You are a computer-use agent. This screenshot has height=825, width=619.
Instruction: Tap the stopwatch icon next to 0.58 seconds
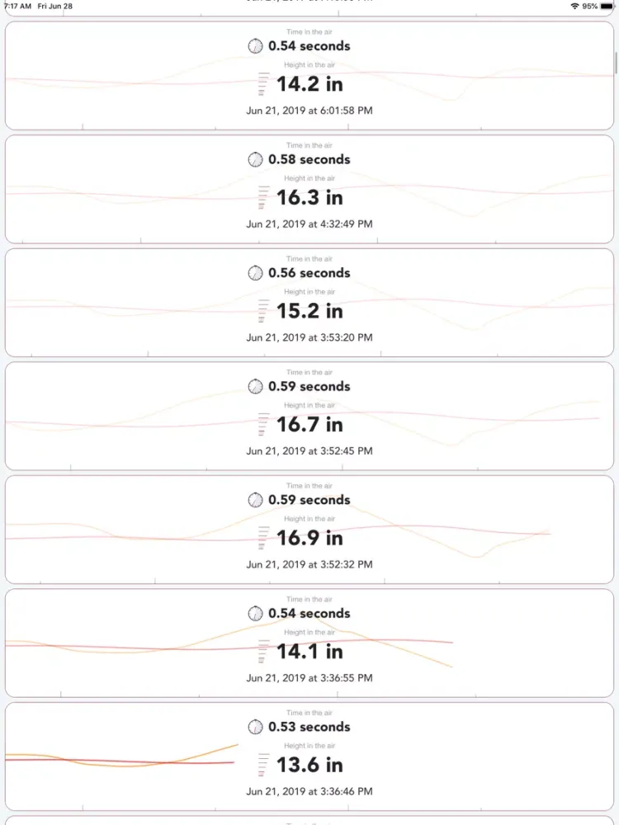tap(255, 159)
